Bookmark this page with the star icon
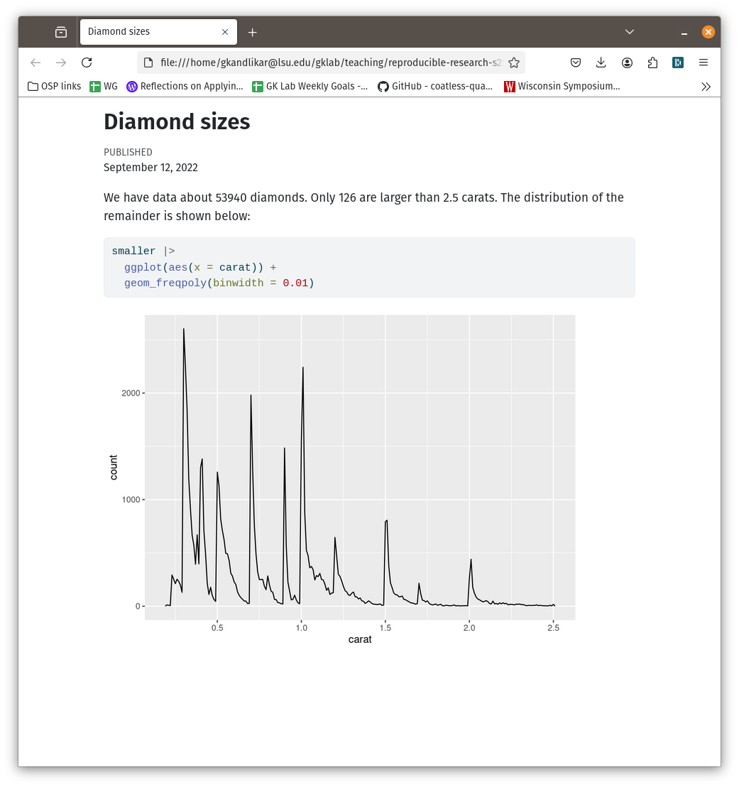The height and width of the screenshot is (787, 739). click(514, 63)
